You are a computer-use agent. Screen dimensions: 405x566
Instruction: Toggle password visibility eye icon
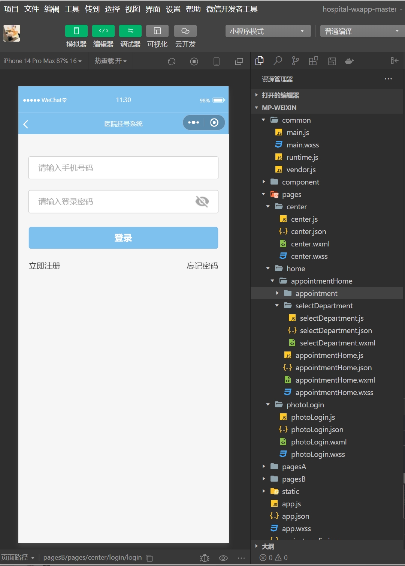pos(202,202)
